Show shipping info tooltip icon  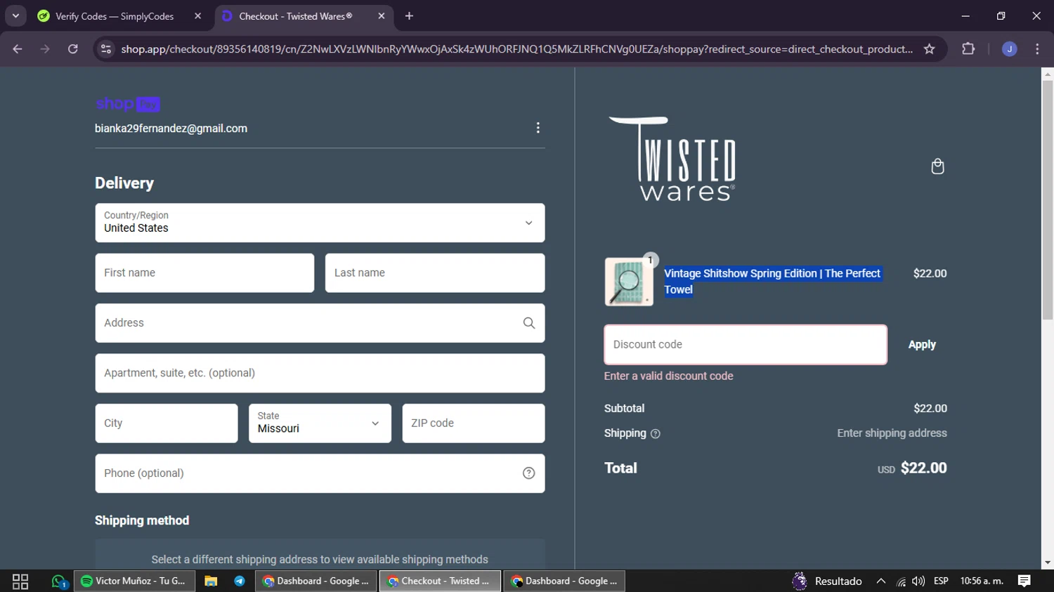[x=656, y=434]
